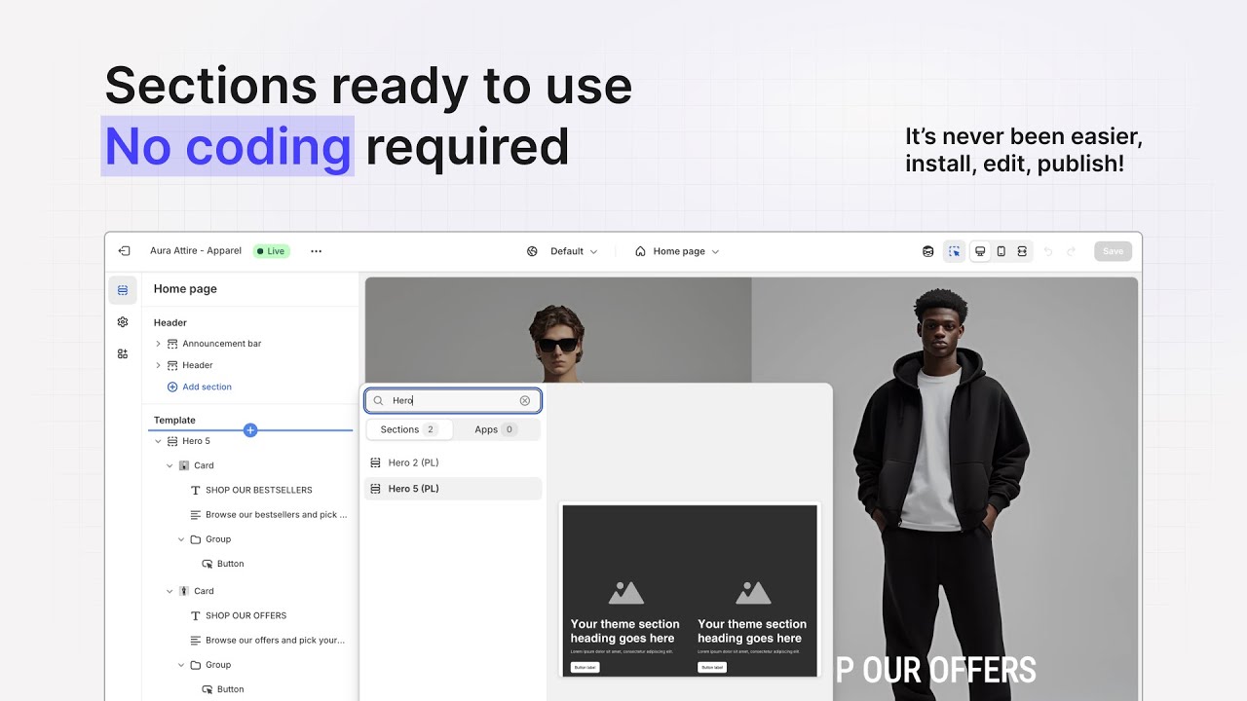Switch preview to fullscreen view
The width and height of the screenshot is (1247, 701).
point(1022,251)
